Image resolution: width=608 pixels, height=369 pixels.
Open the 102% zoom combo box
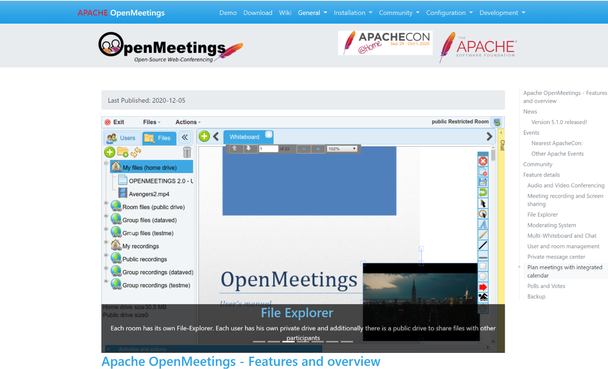pos(342,149)
